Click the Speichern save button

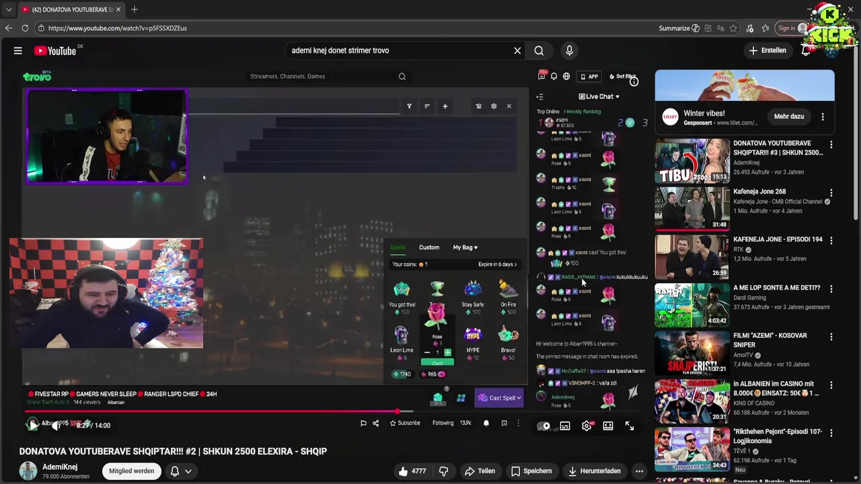pos(531,471)
